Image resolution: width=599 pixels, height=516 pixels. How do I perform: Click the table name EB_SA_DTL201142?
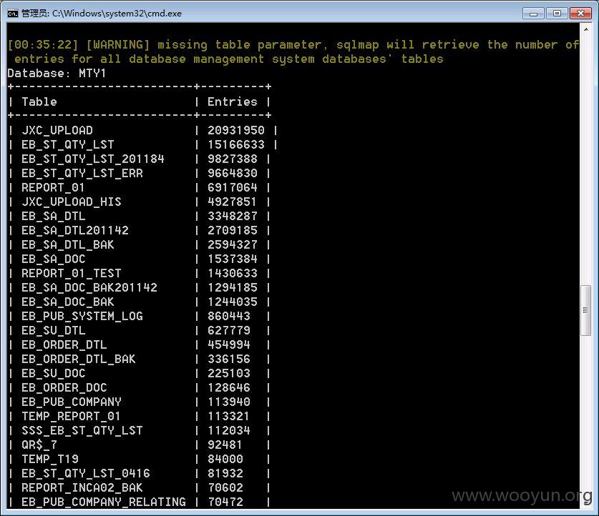(75, 230)
